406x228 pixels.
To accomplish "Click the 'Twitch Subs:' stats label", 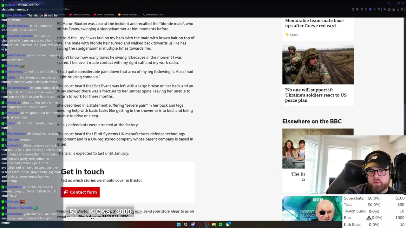I will (355, 211).
